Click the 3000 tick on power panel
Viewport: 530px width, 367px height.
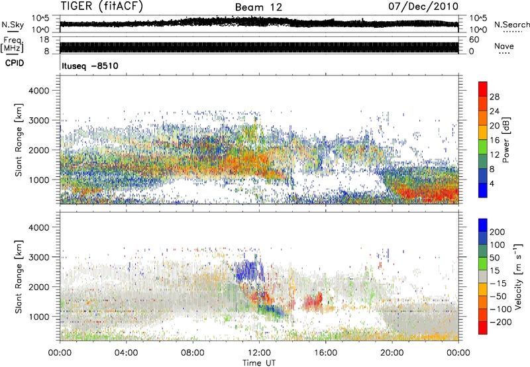[38, 121]
